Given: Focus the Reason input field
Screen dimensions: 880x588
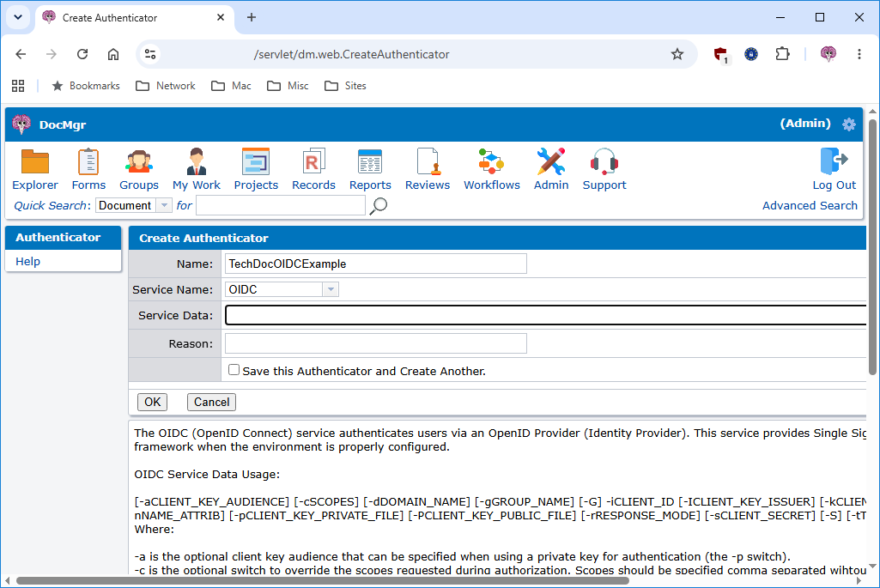Looking at the screenshot, I should (x=375, y=343).
